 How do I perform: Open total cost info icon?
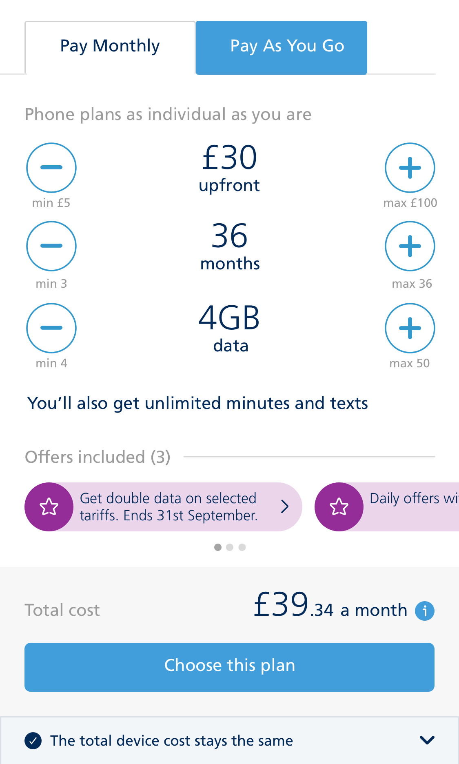tap(425, 611)
